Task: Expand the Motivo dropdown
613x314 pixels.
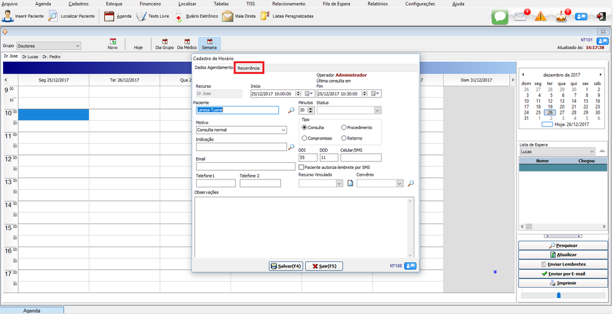Action: tap(283, 130)
